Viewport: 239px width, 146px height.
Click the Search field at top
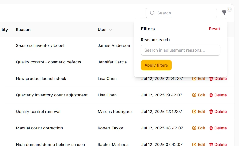pos(181,13)
